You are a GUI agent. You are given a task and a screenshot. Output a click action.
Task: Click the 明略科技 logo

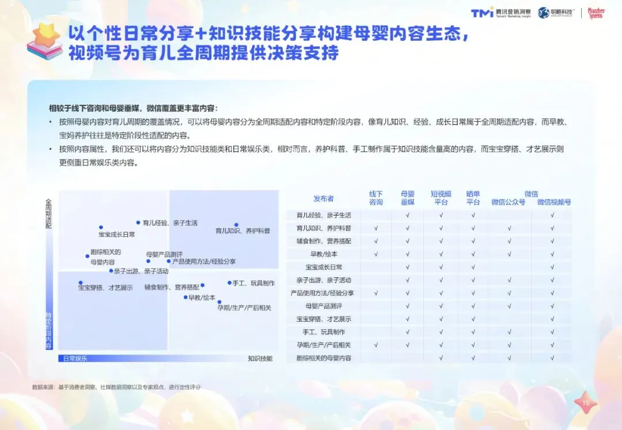click(x=556, y=12)
